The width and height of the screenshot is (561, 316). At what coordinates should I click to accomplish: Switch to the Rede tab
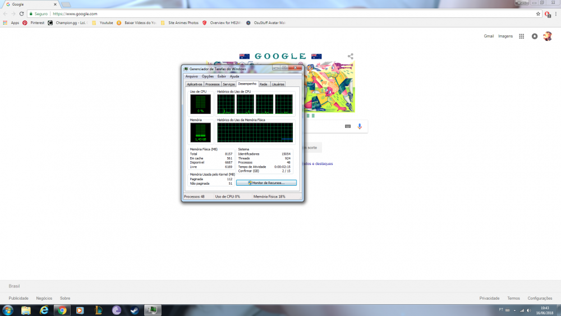click(264, 84)
